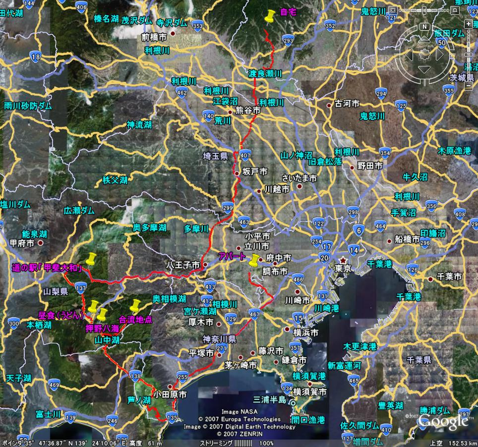478x447 pixels.
Task: Zoom in with the plus button
Action: tap(469, 24)
